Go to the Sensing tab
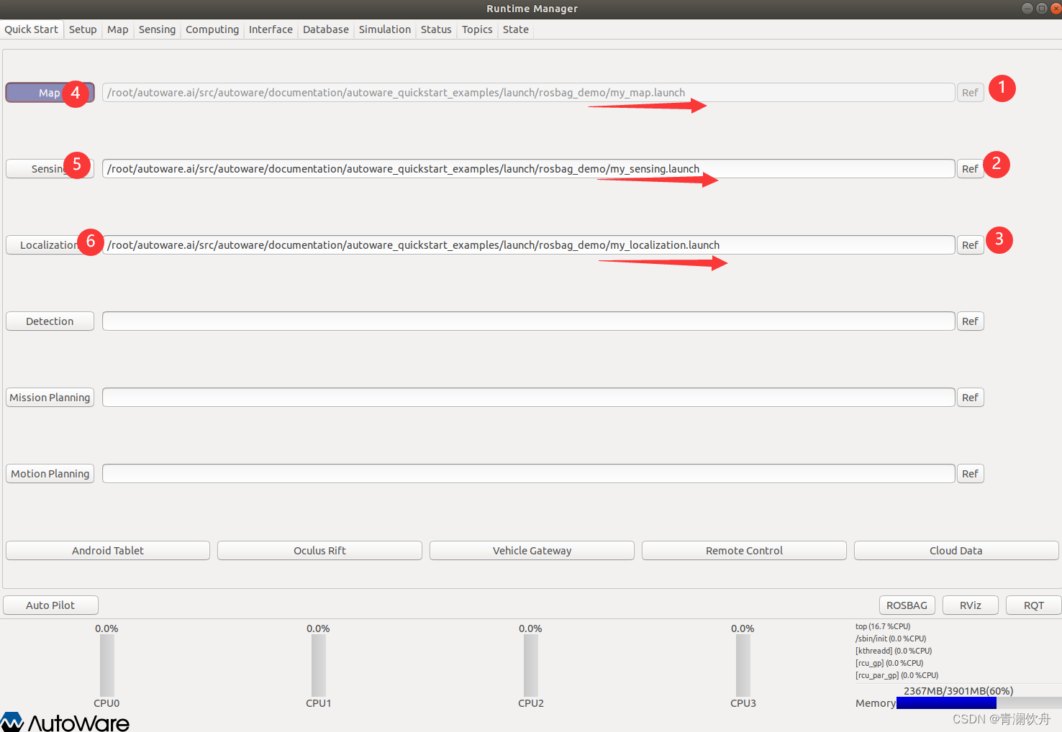Viewport: 1062px width, 732px height. 157,29
